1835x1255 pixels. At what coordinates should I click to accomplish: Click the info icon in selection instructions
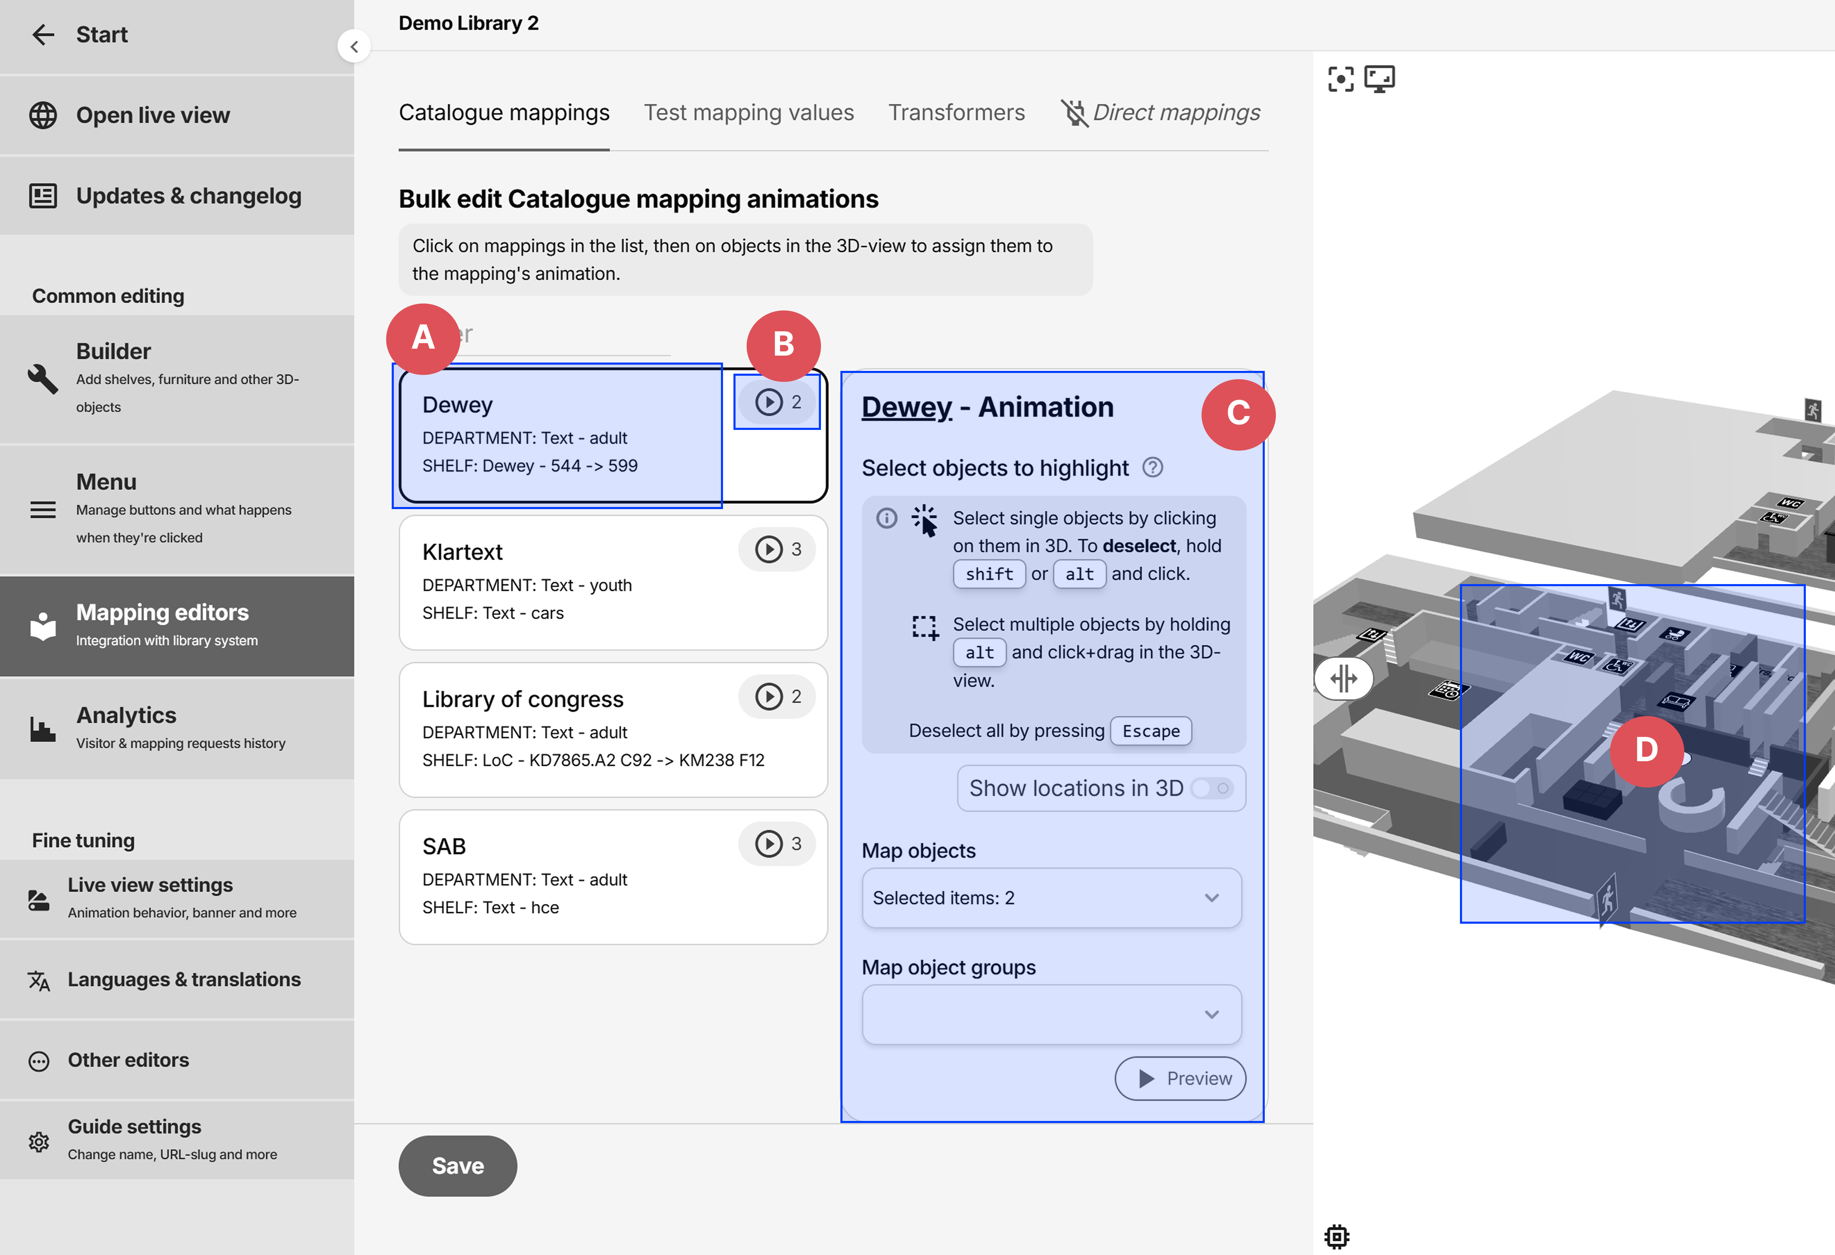(887, 518)
